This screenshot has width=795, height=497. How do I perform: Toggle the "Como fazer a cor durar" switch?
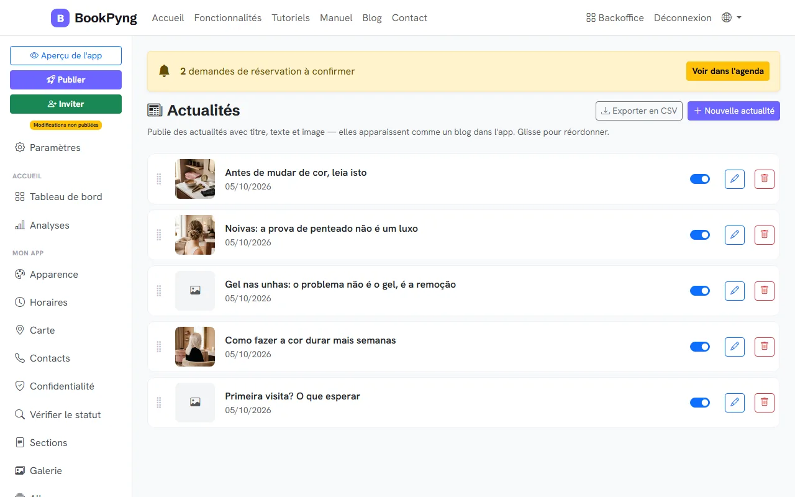pos(700,347)
